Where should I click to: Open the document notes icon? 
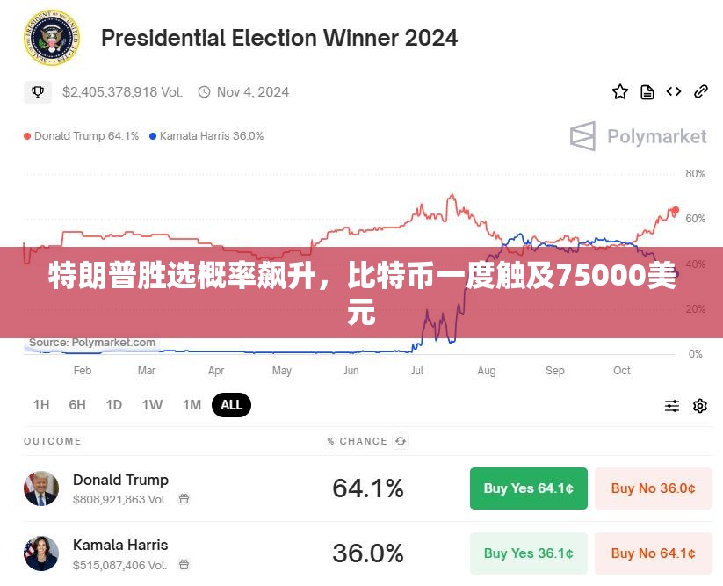point(647,92)
